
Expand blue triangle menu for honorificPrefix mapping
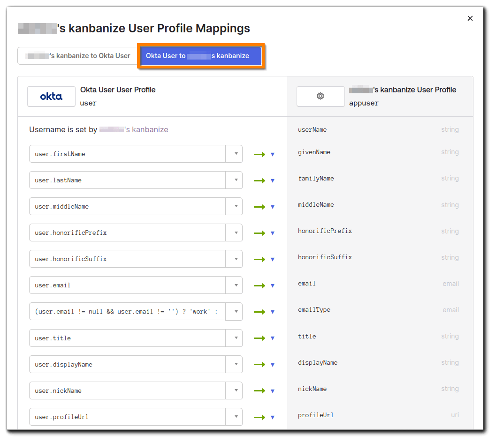[x=272, y=233]
